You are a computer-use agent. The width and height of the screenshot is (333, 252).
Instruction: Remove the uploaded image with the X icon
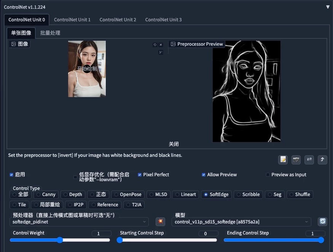160,44
